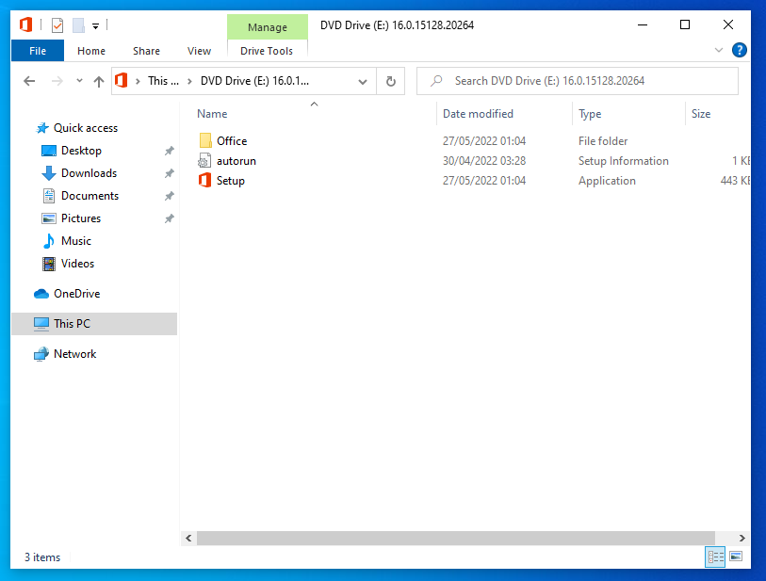Click the 'Setup Information' type cell
766x581 pixels.
coord(624,161)
